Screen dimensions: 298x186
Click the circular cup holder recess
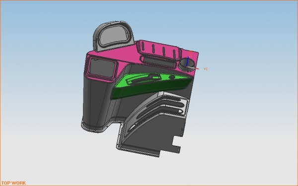point(187,64)
